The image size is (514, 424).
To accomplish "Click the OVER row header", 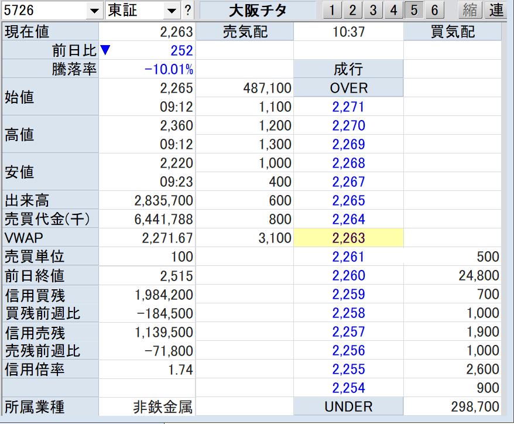I will pyautogui.click(x=348, y=88).
